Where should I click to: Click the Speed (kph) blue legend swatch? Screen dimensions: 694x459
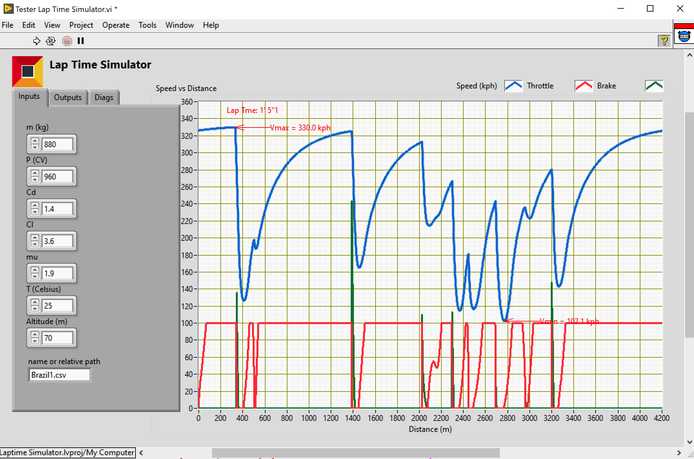513,86
